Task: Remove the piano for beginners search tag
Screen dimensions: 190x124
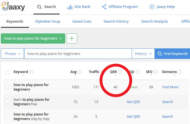Action: 61,38
